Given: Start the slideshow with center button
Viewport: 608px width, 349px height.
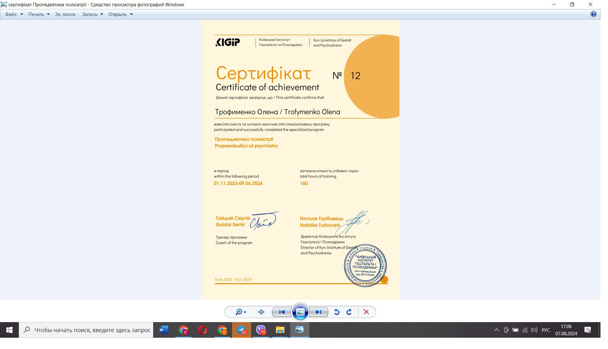Looking at the screenshot, I should point(300,312).
